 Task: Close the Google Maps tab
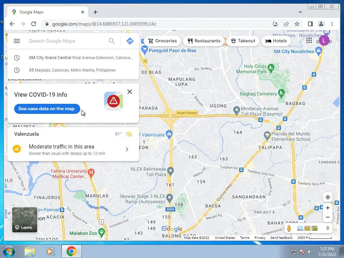pos(83,12)
